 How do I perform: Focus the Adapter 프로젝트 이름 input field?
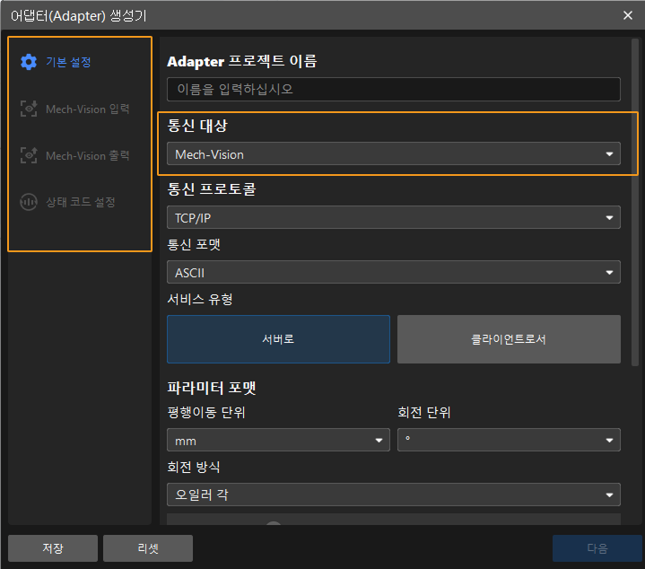click(393, 90)
